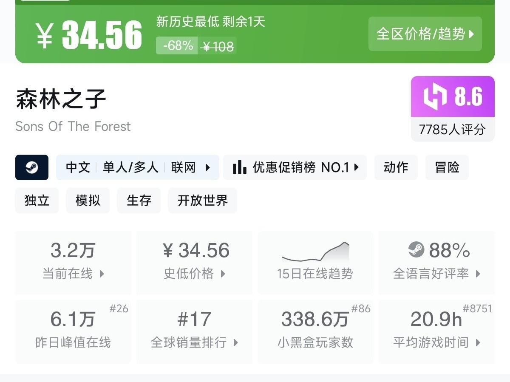This screenshot has height=382, width=510.
Task: Tap the 独立 tag
Action: 37,201
